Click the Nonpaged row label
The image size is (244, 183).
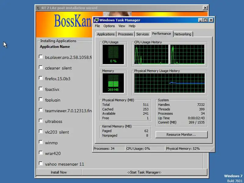(x=110, y=135)
